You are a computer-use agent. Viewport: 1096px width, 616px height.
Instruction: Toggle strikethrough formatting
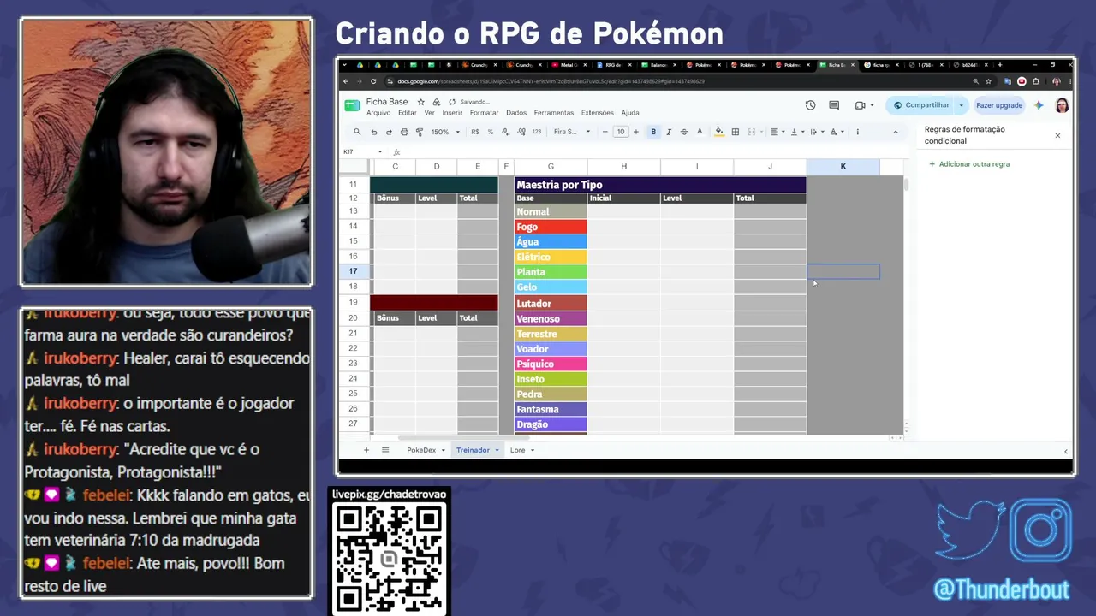pos(684,132)
